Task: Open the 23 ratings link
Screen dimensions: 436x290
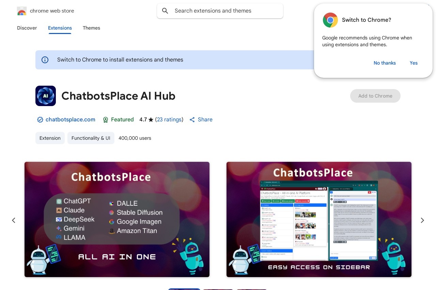Action: pyautogui.click(x=169, y=120)
